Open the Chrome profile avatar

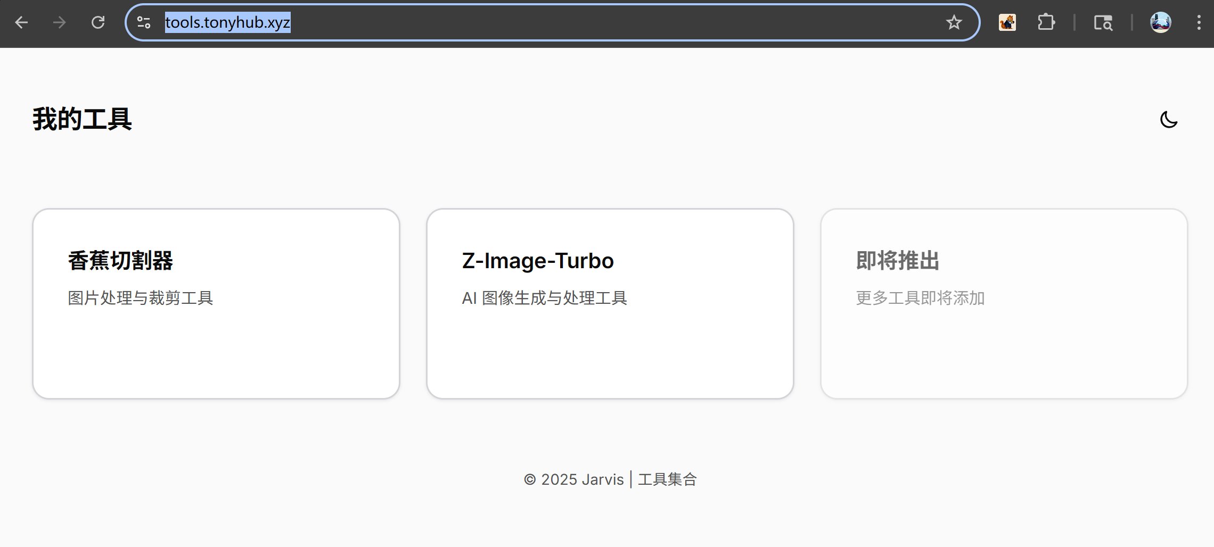(1160, 22)
